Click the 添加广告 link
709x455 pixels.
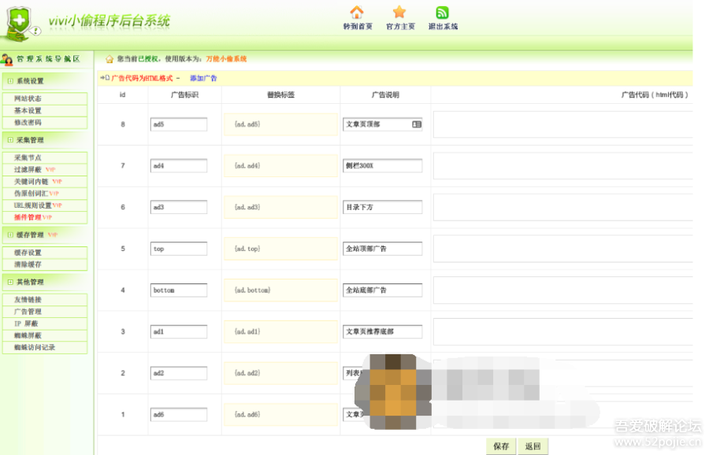point(203,79)
